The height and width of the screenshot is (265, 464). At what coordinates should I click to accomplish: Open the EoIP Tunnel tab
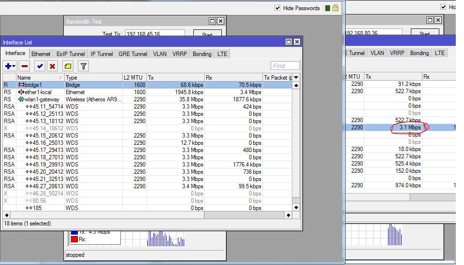pyautogui.click(x=70, y=54)
